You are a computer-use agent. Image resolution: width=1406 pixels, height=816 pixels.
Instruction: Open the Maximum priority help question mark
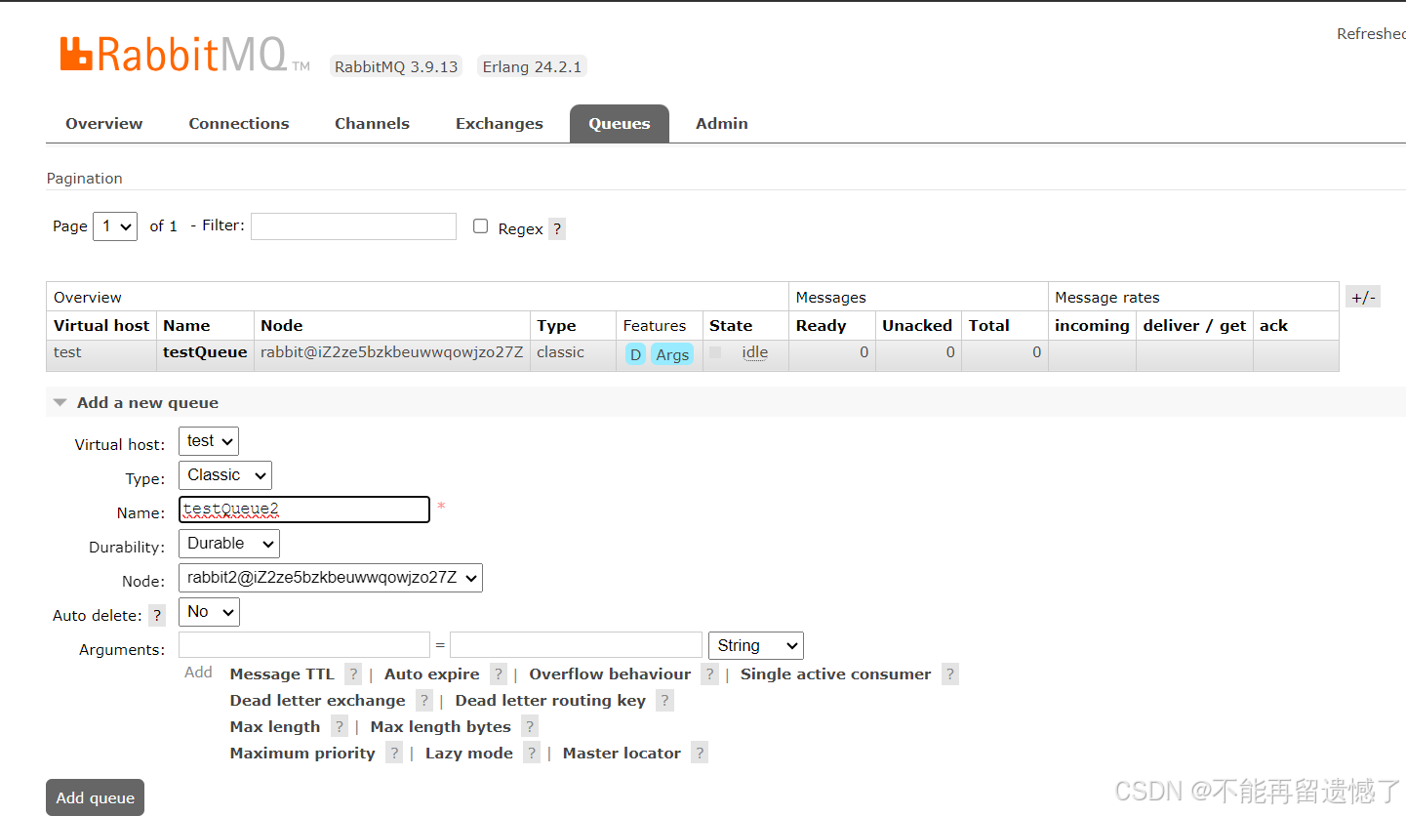click(394, 753)
